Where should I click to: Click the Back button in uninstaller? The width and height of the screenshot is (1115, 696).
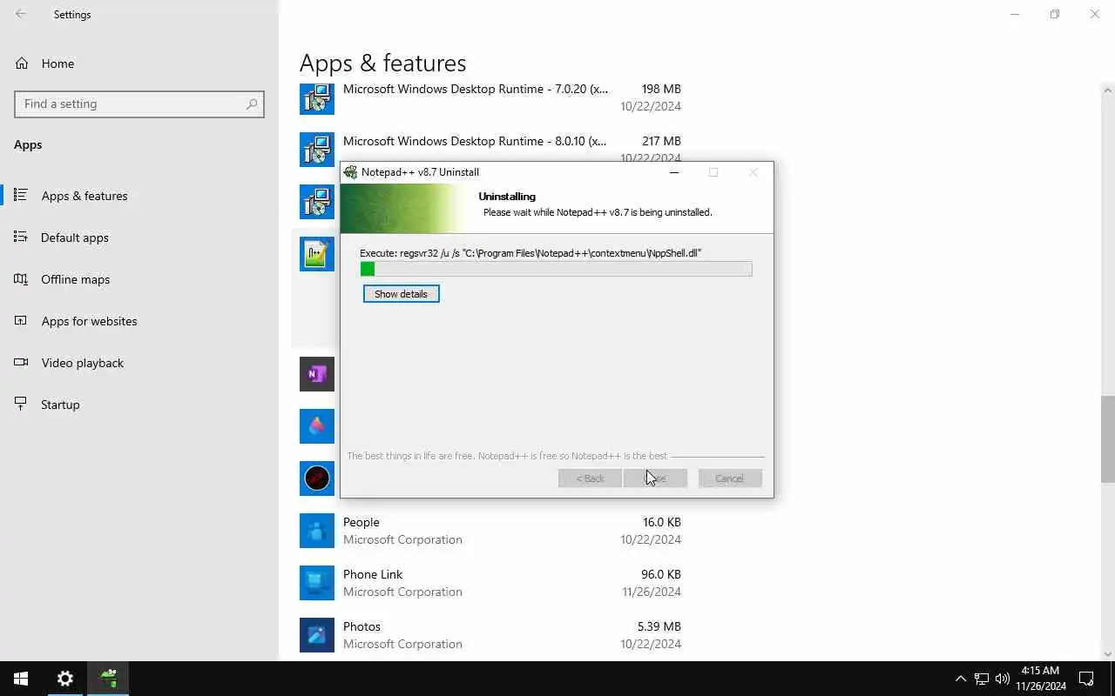click(590, 478)
